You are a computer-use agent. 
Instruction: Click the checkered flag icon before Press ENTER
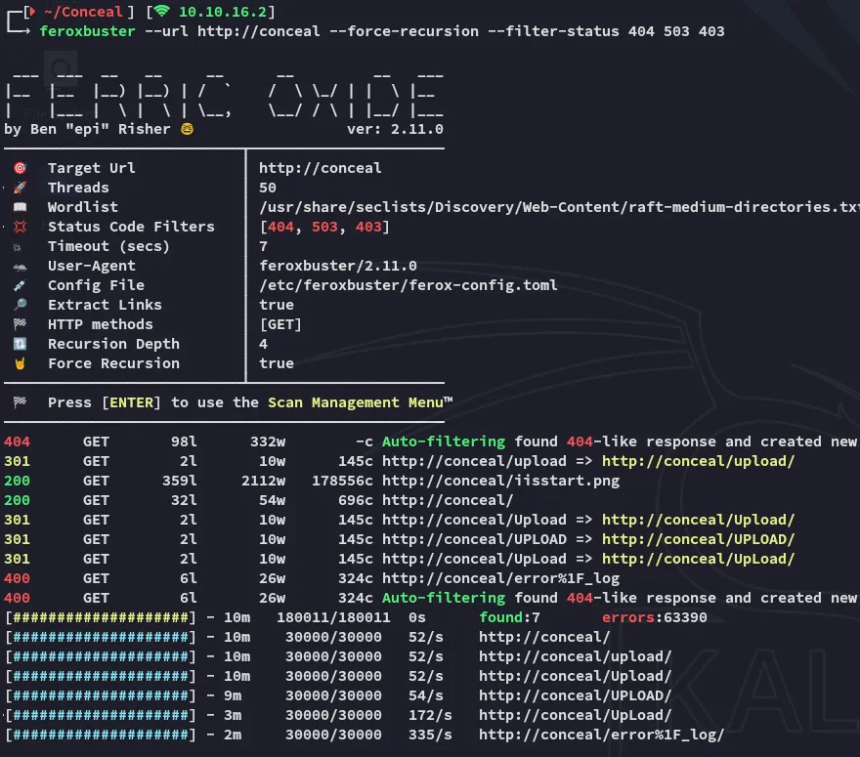[20, 402]
